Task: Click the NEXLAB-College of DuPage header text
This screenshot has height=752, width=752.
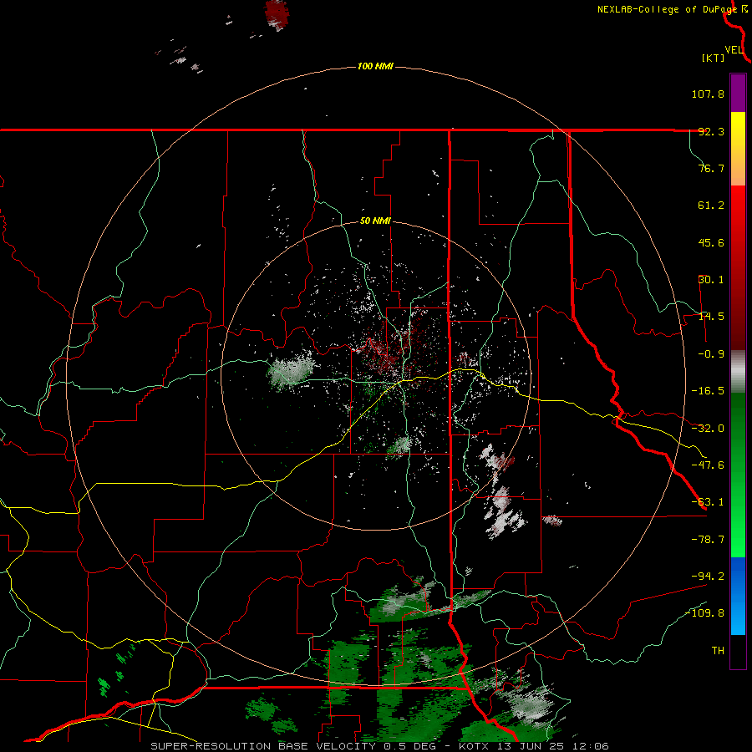Action: pyautogui.click(x=667, y=9)
